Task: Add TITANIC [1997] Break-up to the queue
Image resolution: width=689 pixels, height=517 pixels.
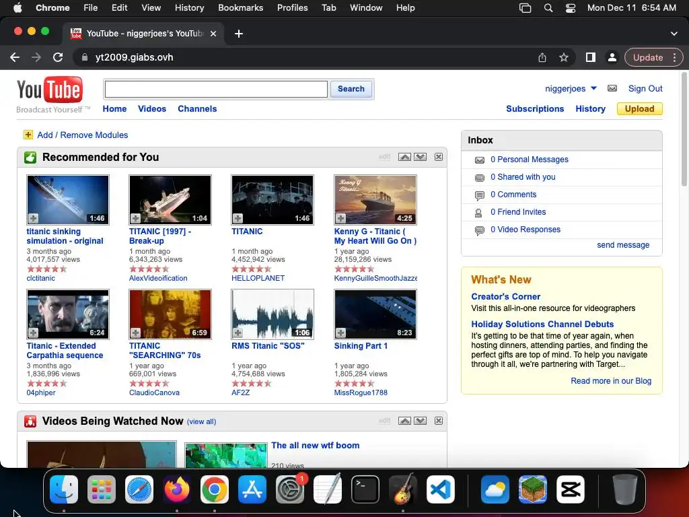Action: tap(135, 218)
